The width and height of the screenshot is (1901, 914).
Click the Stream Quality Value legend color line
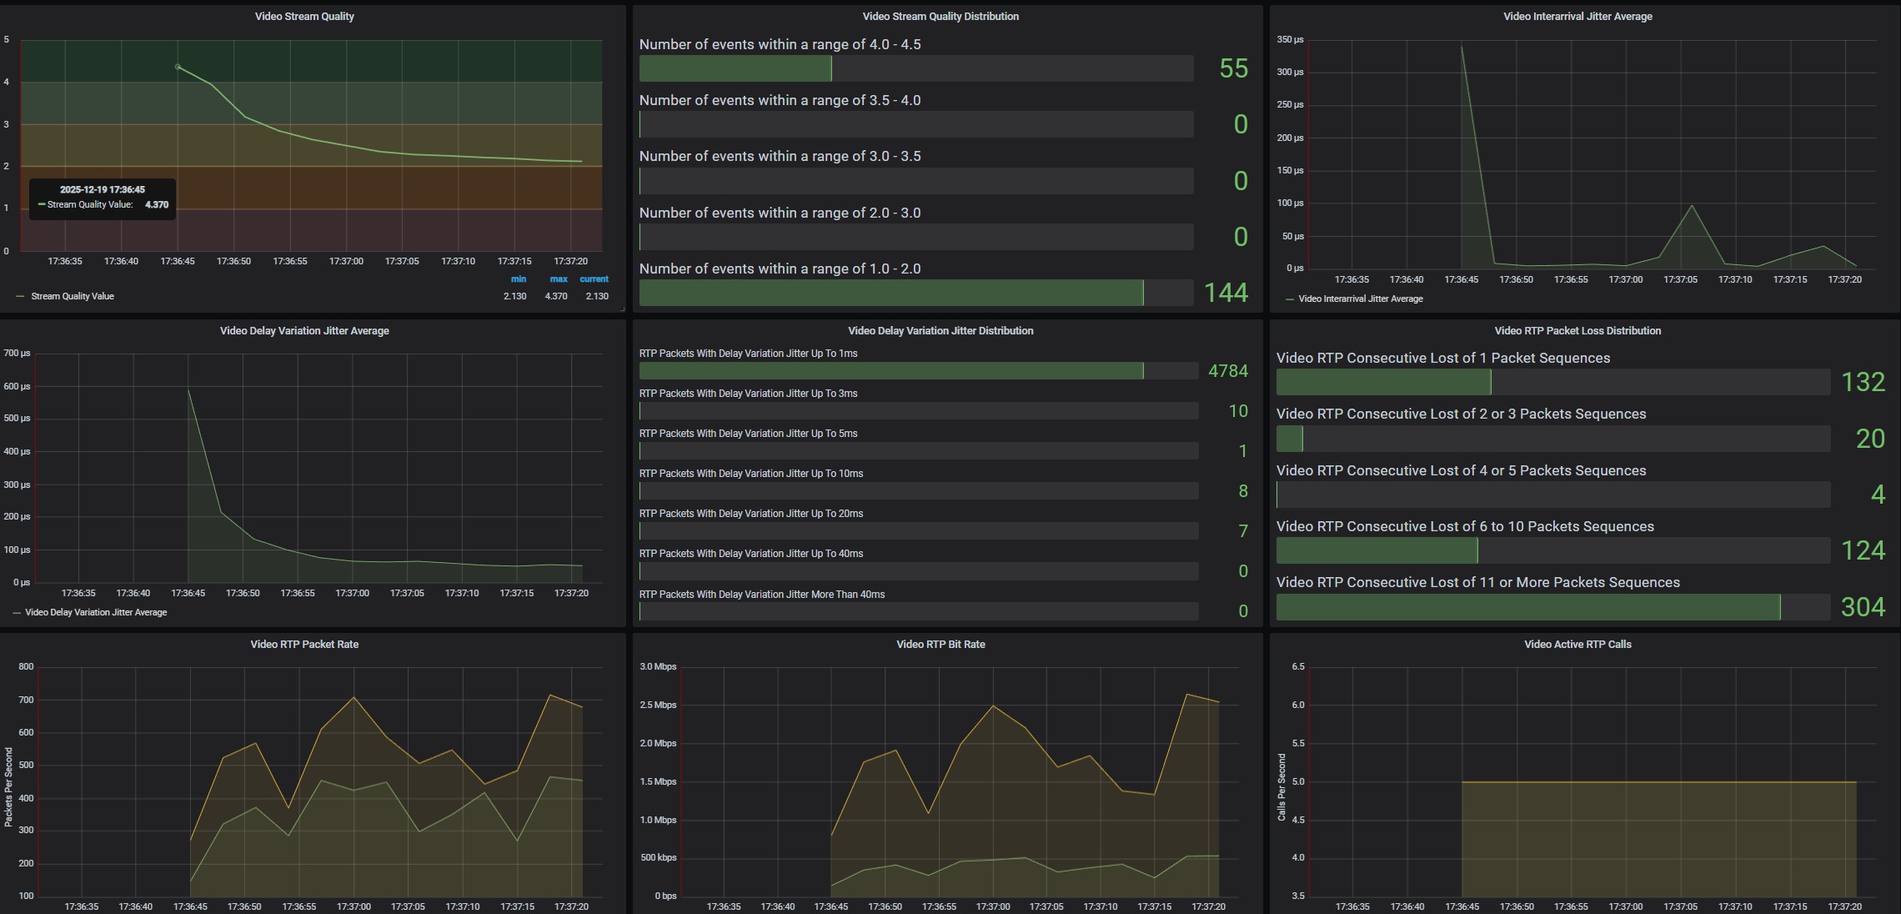(x=20, y=296)
